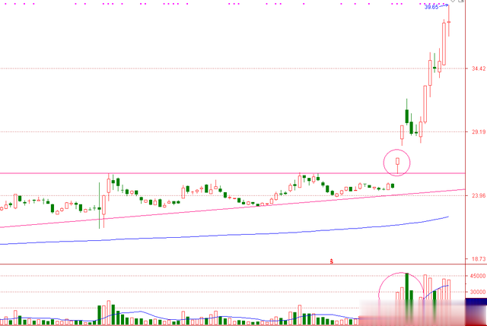Click the 18.73 price axis label
This screenshot has height=326, width=487.
point(479,258)
